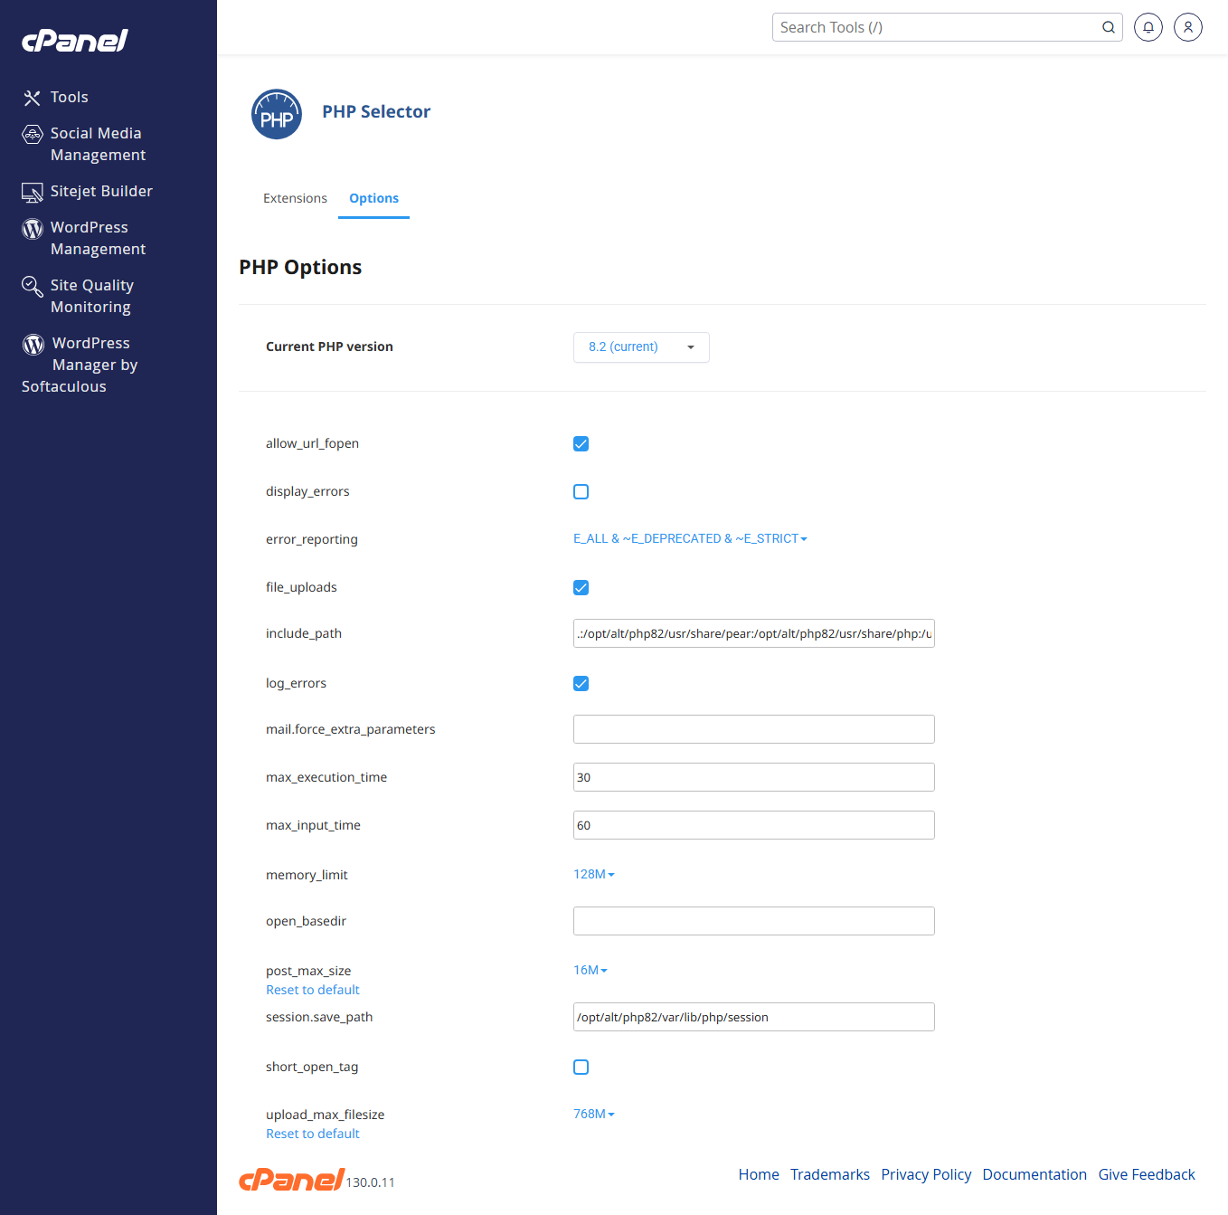Select the Options tab
This screenshot has width=1228, height=1215.
[x=373, y=198]
